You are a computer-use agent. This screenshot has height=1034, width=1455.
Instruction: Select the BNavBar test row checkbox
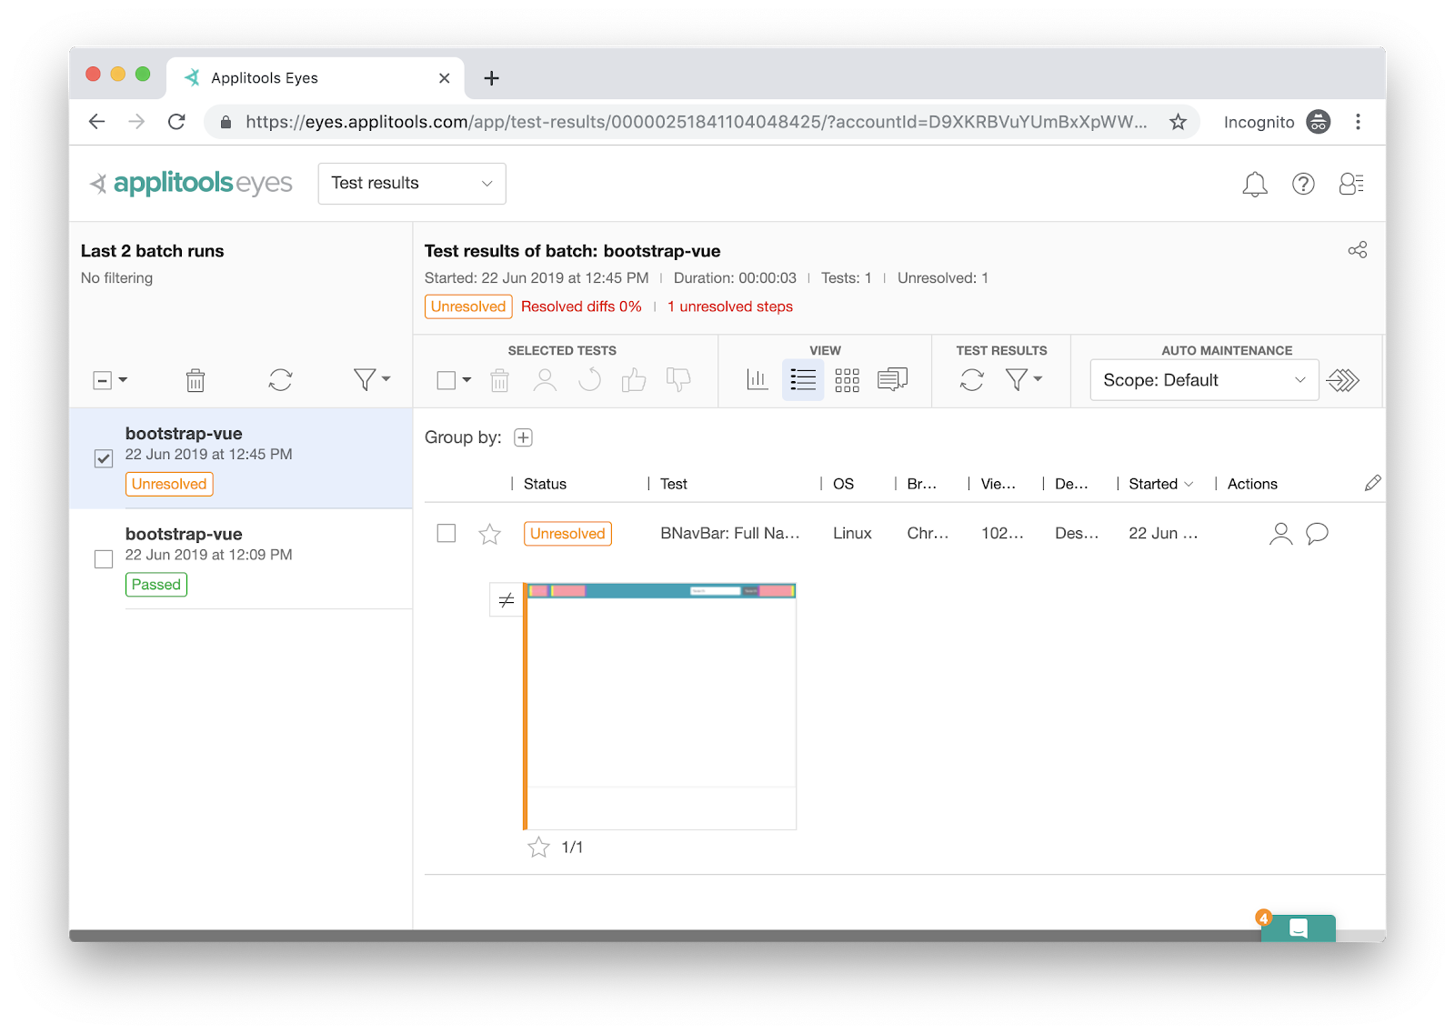point(446,534)
